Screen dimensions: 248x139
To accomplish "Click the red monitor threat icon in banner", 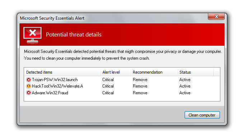I will tap(33, 35).
